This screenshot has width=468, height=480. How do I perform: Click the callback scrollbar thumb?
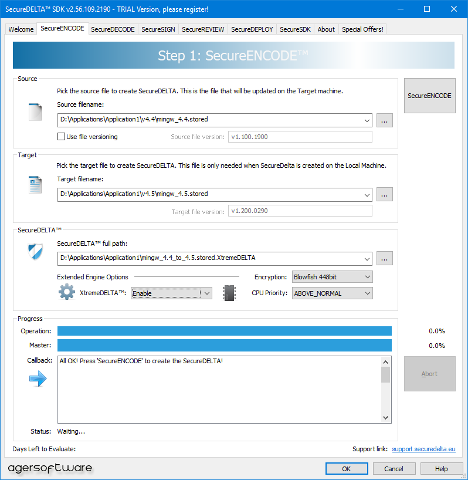386,375
